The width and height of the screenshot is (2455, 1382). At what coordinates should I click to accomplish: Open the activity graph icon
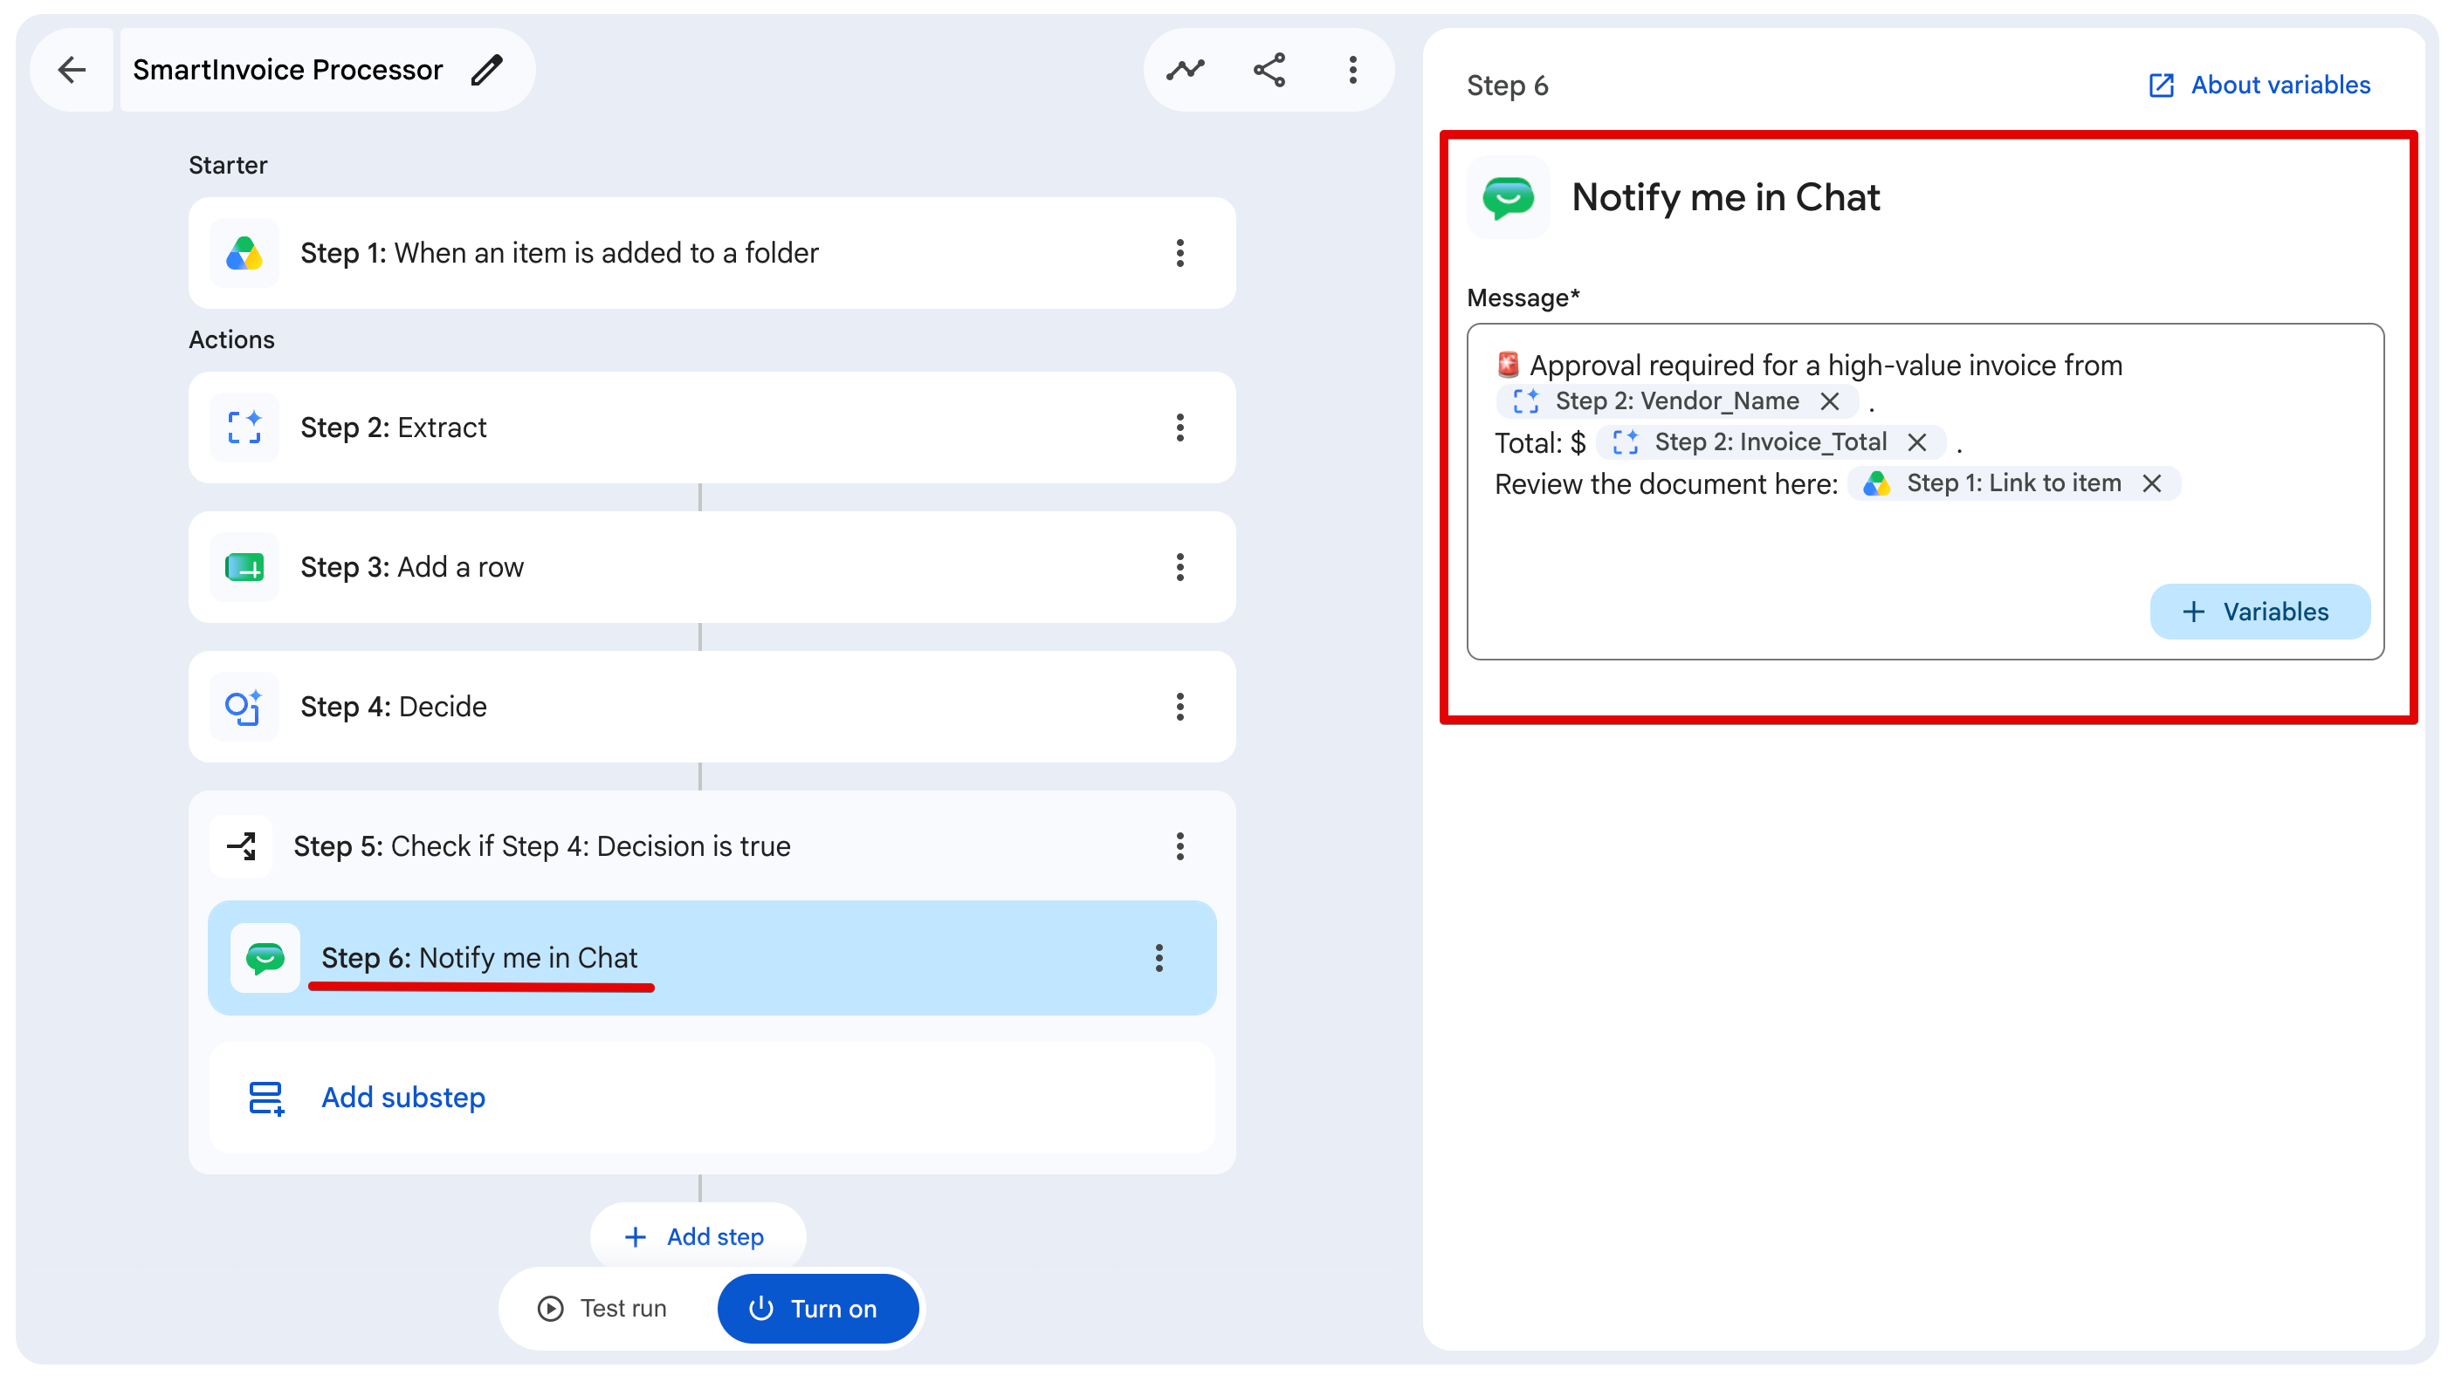click(1185, 70)
